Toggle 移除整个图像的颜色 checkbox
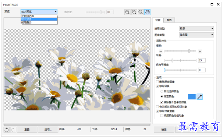Image resolution: width=223 pixels, height=138 pixels. click(x=162, y=102)
